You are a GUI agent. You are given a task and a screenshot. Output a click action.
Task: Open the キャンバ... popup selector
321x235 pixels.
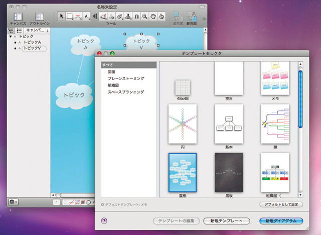tap(37, 30)
